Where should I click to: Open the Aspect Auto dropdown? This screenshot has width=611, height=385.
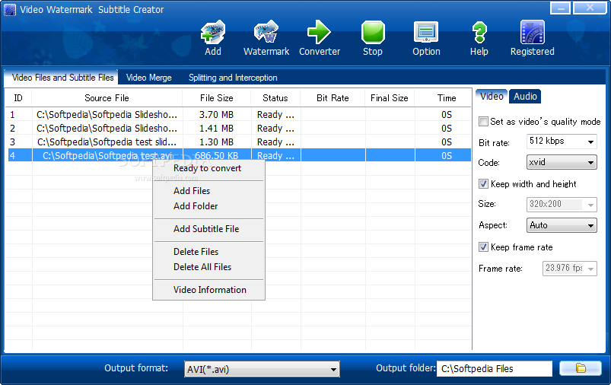pyautogui.click(x=562, y=225)
